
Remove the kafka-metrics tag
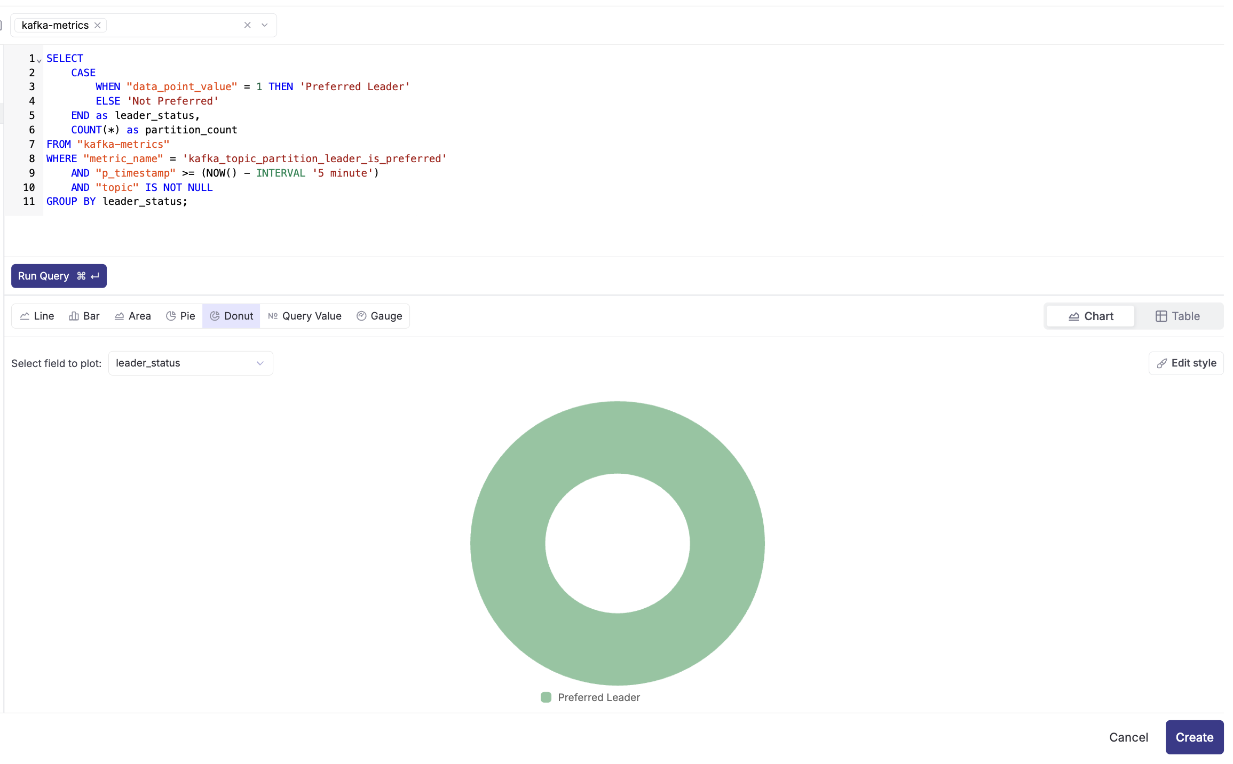pyautogui.click(x=98, y=25)
